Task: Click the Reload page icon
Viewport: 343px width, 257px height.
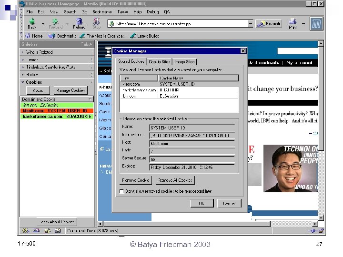Action: point(79,21)
